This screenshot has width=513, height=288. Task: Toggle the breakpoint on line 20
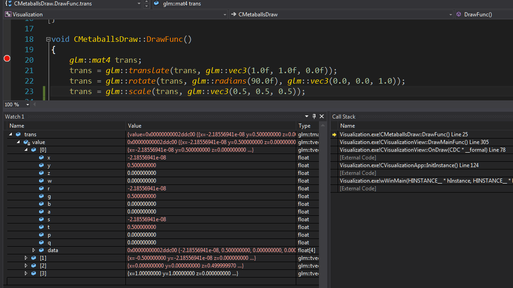[x=7, y=59]
